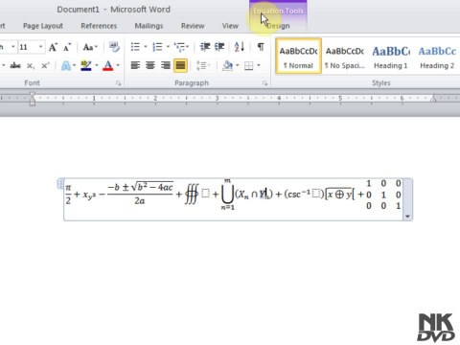460x345 pixels.
Task: Click the font size field showing 11
Action: pyautogui.click(x=28, y=47)
